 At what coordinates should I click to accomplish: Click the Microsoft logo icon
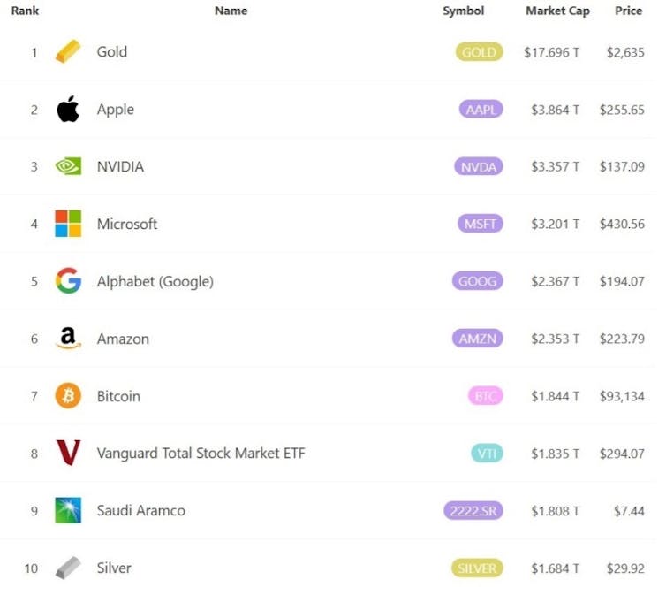68,224
